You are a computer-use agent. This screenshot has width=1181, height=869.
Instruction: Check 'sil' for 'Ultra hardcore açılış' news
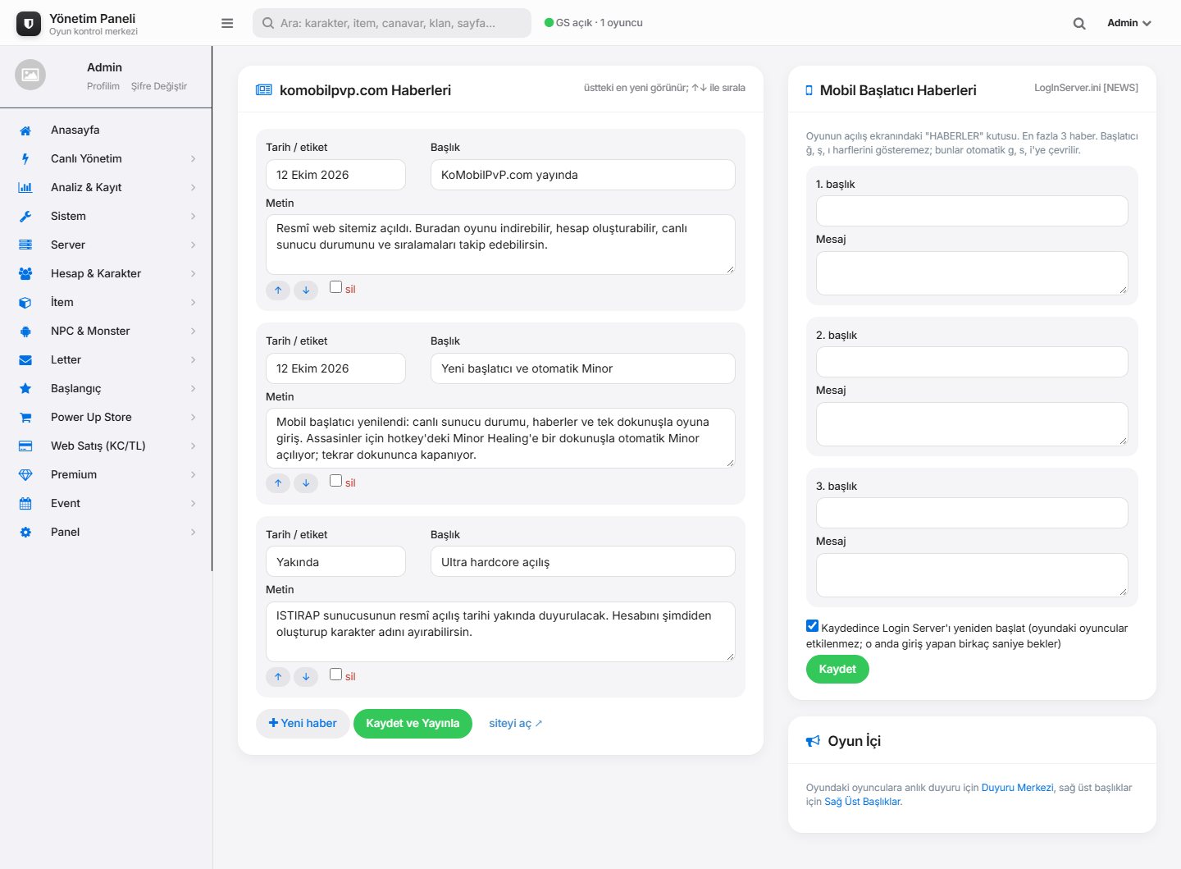335,674
